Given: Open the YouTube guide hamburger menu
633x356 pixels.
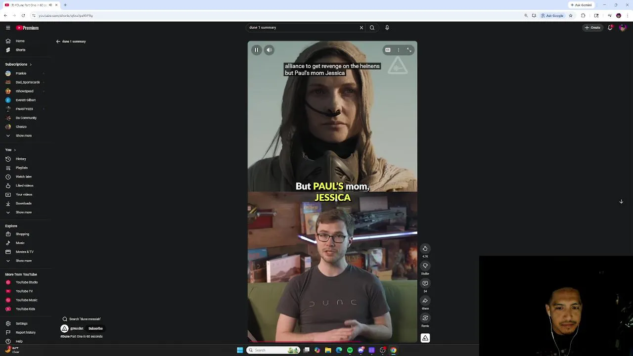Looking at the screenshot, I should pyautogui.click(x=8, y=28).
